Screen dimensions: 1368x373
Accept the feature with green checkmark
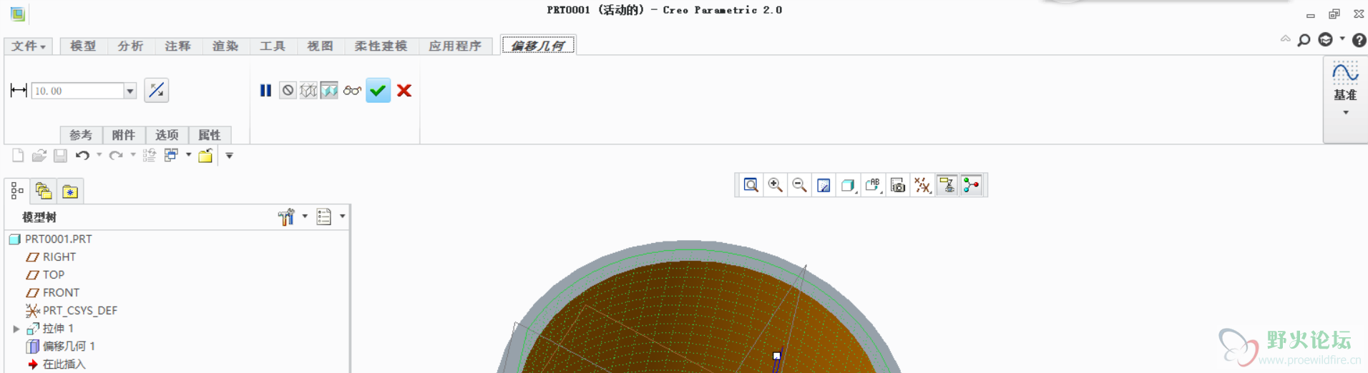pos(378,91)
